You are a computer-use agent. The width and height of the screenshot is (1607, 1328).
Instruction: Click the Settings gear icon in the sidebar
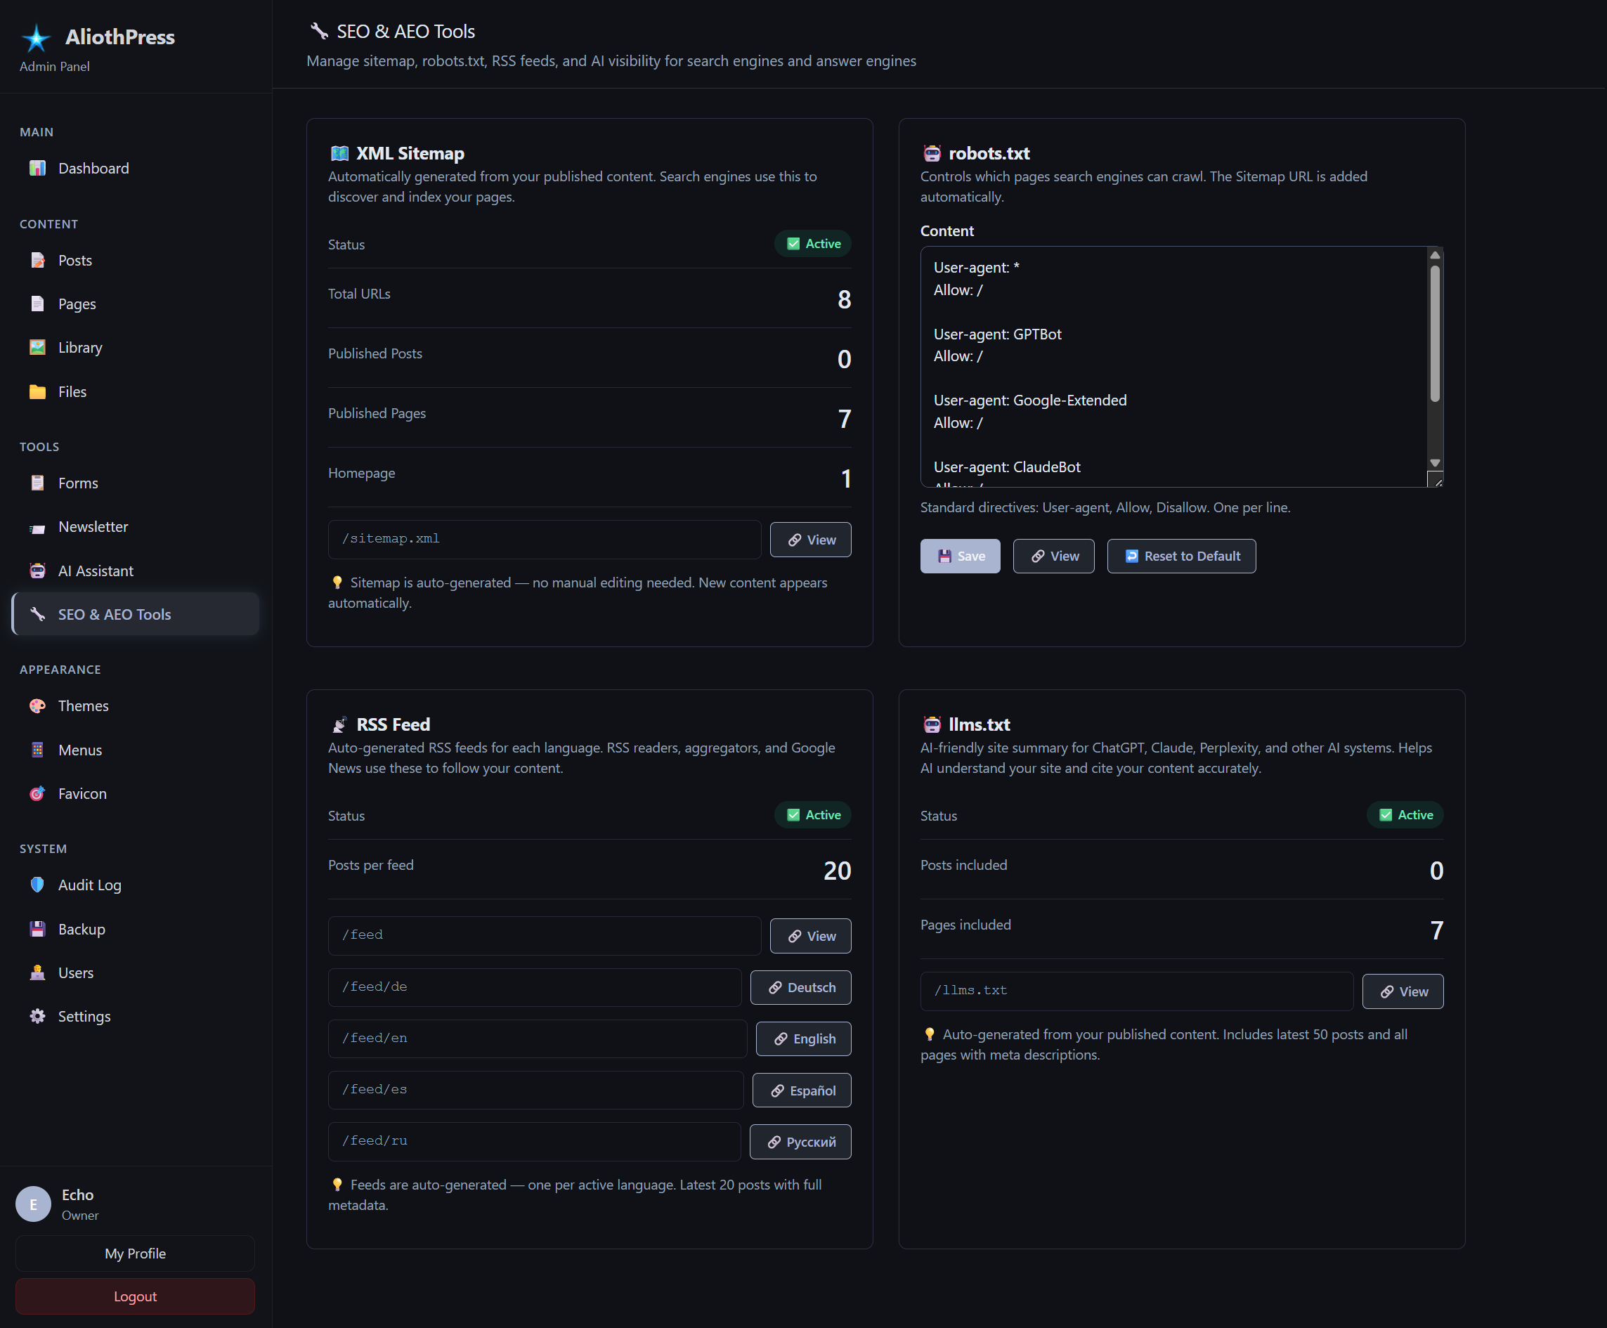[x=37, y=1016]
